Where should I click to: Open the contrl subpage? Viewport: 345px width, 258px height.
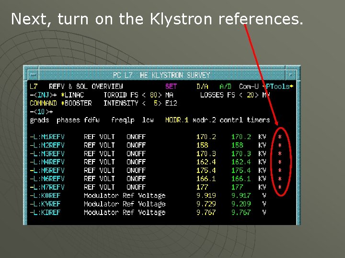(231, 120)
